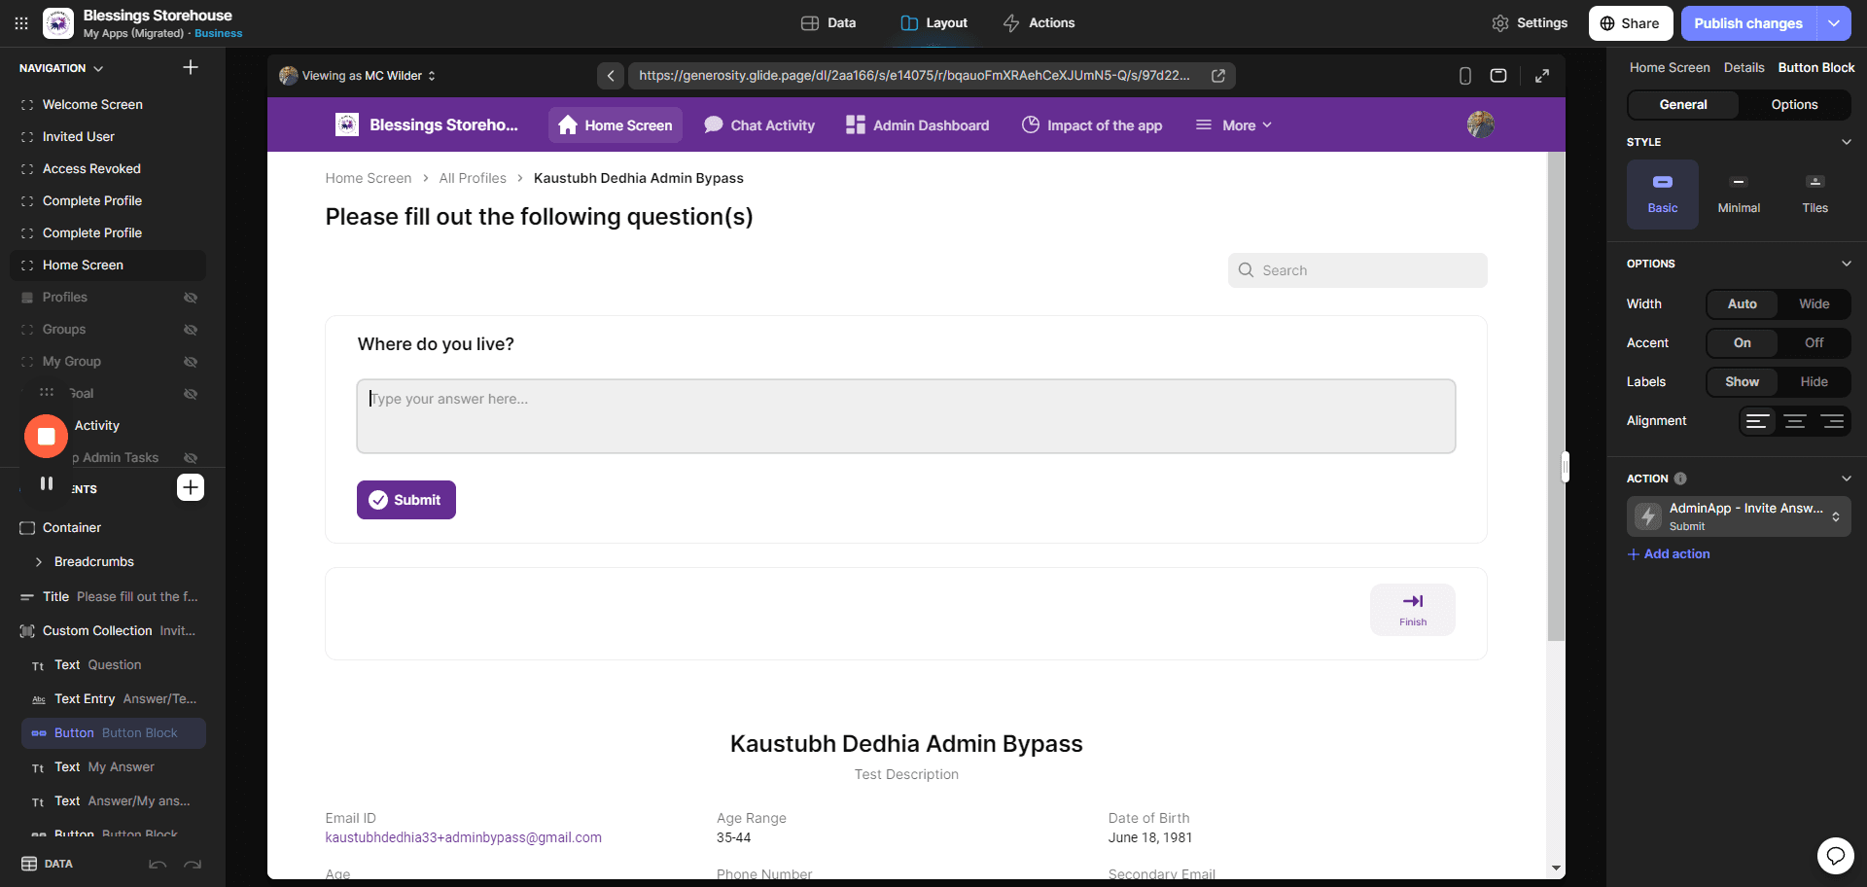The image size is (1867, 887).
Task: Click the user avatar in app header
Action: pos(1480,124)
